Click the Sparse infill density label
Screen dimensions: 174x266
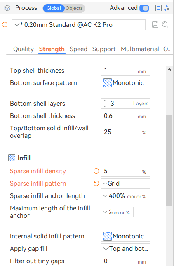pyautogui.click(x=38, y=171)
